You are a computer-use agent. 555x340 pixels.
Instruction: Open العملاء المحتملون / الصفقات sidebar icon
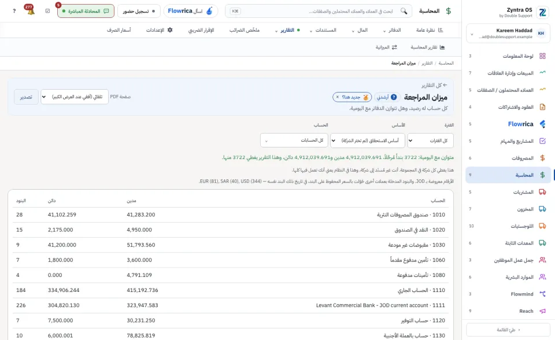542,90
